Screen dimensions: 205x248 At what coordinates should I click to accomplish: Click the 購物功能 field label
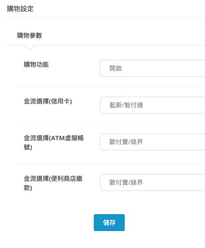(x=36, y=64)
